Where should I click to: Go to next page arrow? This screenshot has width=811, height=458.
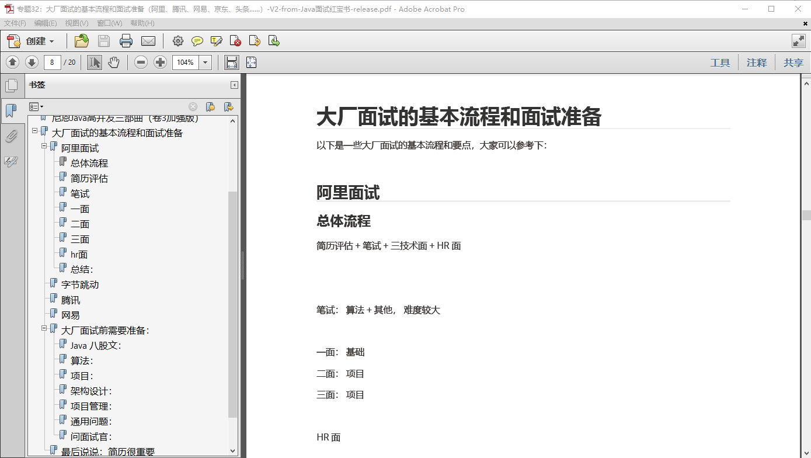[x=32, y=62]
